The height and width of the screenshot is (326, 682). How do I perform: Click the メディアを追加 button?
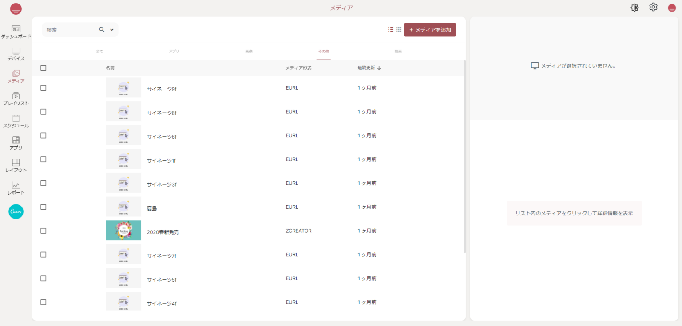430,30
